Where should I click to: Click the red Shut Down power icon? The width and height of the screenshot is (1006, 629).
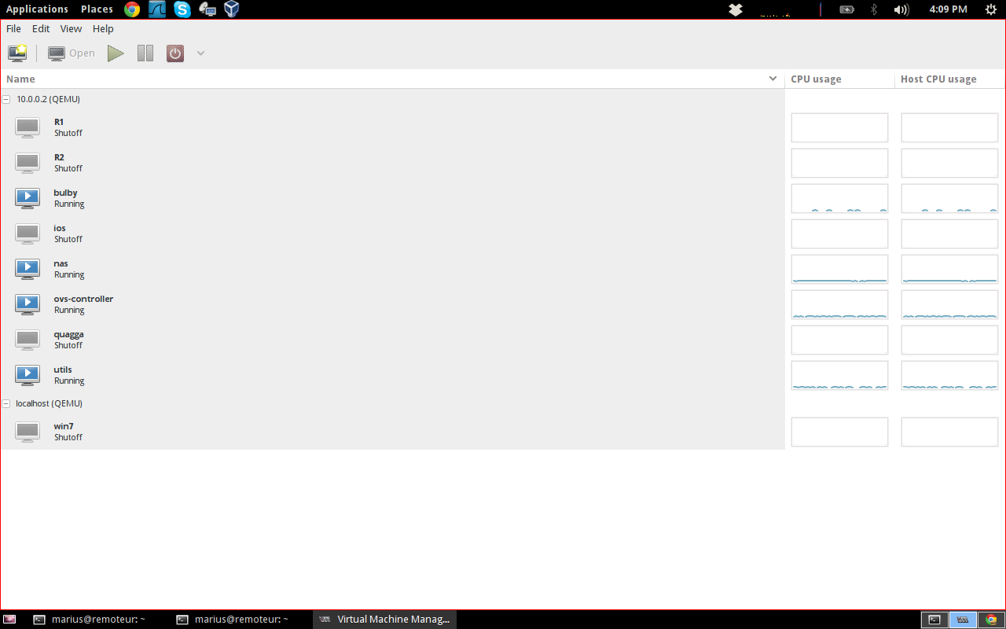175,53
